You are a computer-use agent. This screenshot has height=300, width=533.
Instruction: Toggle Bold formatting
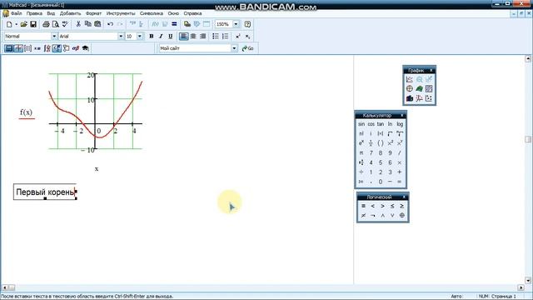pos(152,36)
